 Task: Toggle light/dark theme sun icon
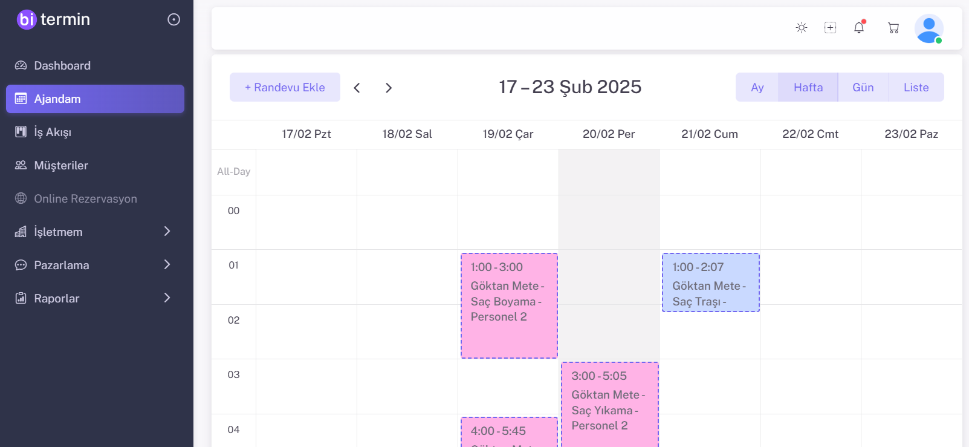[x=802, y=27]
